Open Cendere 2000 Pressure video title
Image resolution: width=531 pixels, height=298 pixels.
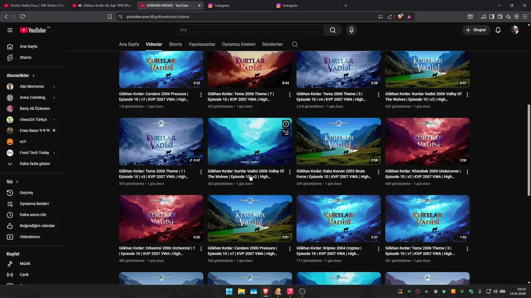pyautogui.click(x=243, y=251)
